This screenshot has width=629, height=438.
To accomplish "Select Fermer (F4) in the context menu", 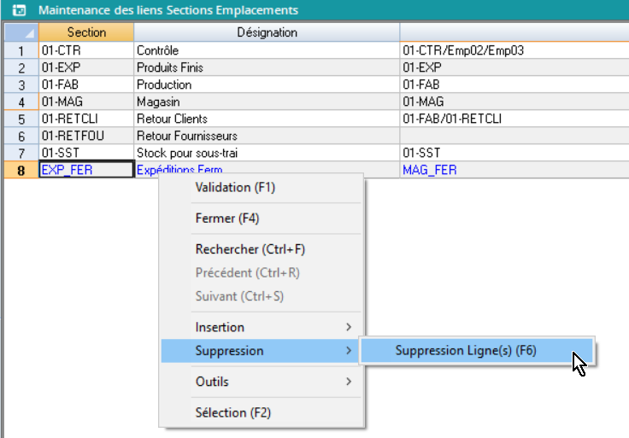I will (226, 219).
